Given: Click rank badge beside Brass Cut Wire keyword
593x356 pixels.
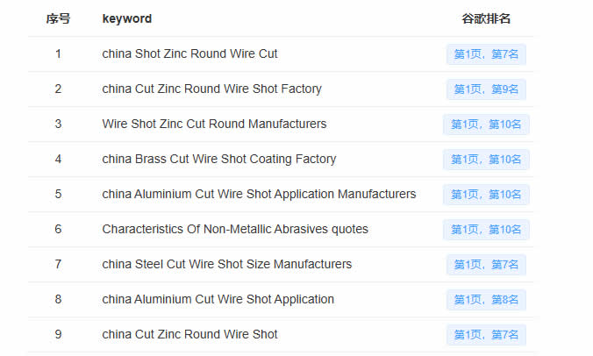Looking at the screenshot, I should tap(486, 160).
